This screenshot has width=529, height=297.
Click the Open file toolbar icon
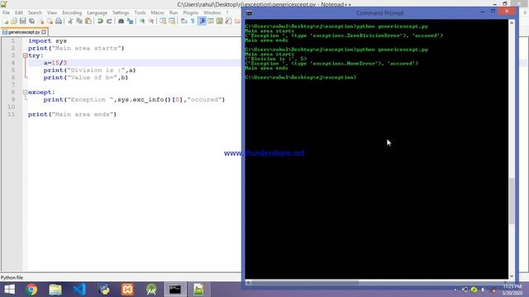pyautogui.click(x=14, y=21)
